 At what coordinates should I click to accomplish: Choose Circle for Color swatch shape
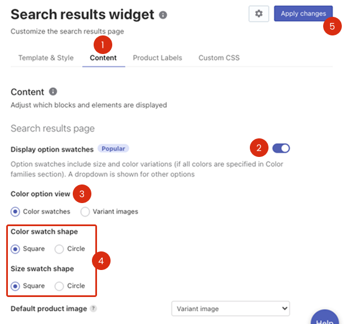coord(59,249)
